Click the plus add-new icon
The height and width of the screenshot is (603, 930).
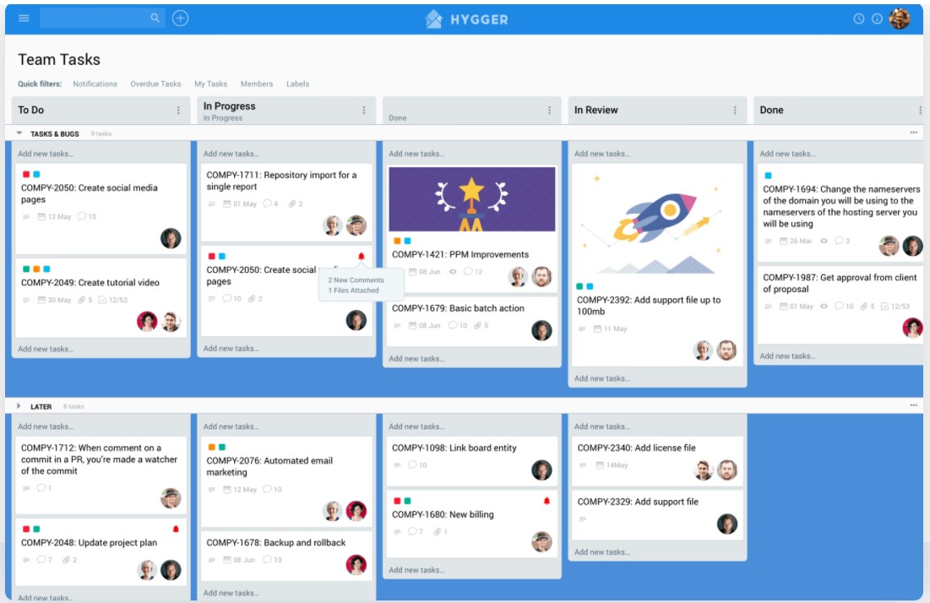[x=180, y=19]
